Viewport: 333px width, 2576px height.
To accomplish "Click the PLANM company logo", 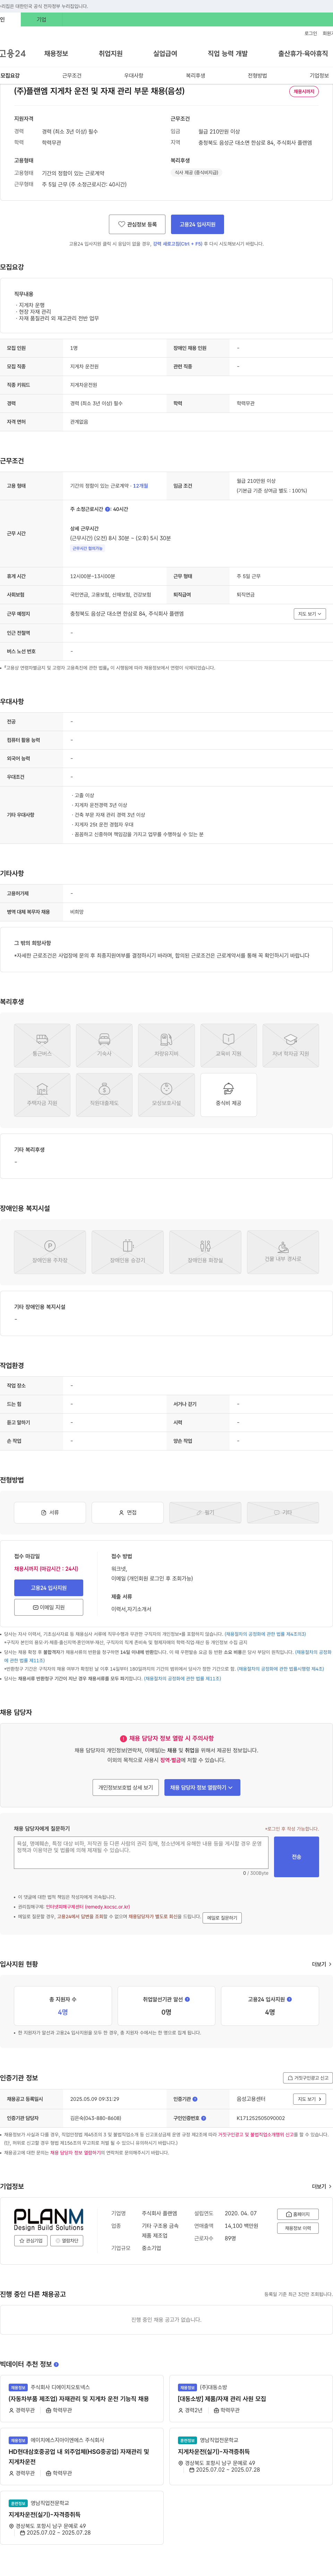I will coord(49,2219).
